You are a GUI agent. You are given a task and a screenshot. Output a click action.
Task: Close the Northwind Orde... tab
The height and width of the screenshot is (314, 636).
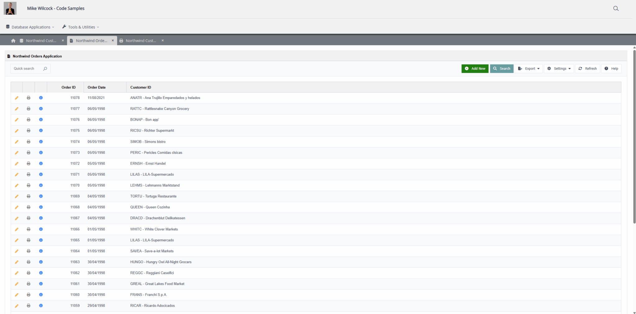tap(113, 41)
